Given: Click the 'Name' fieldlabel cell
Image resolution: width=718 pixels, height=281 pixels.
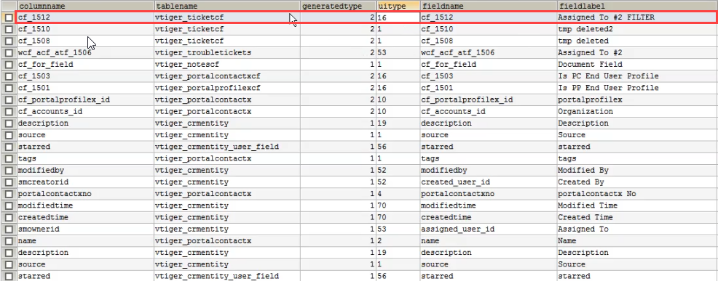Looking at the screenshot, I should coord(637,241).
